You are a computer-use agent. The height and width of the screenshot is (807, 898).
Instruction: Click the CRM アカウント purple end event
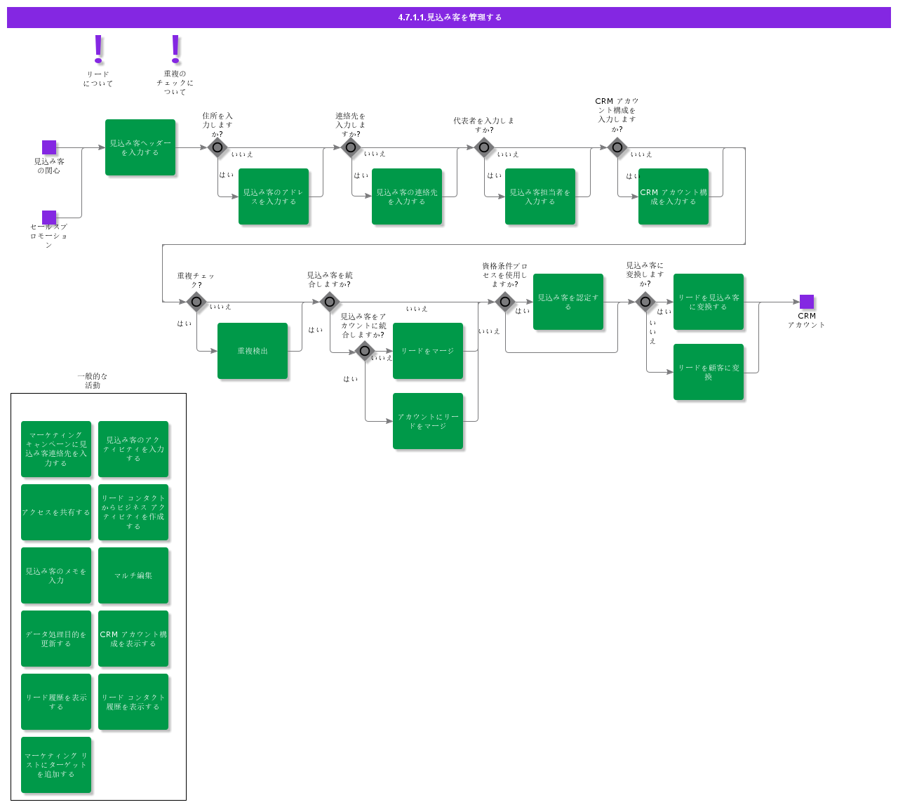807,302
